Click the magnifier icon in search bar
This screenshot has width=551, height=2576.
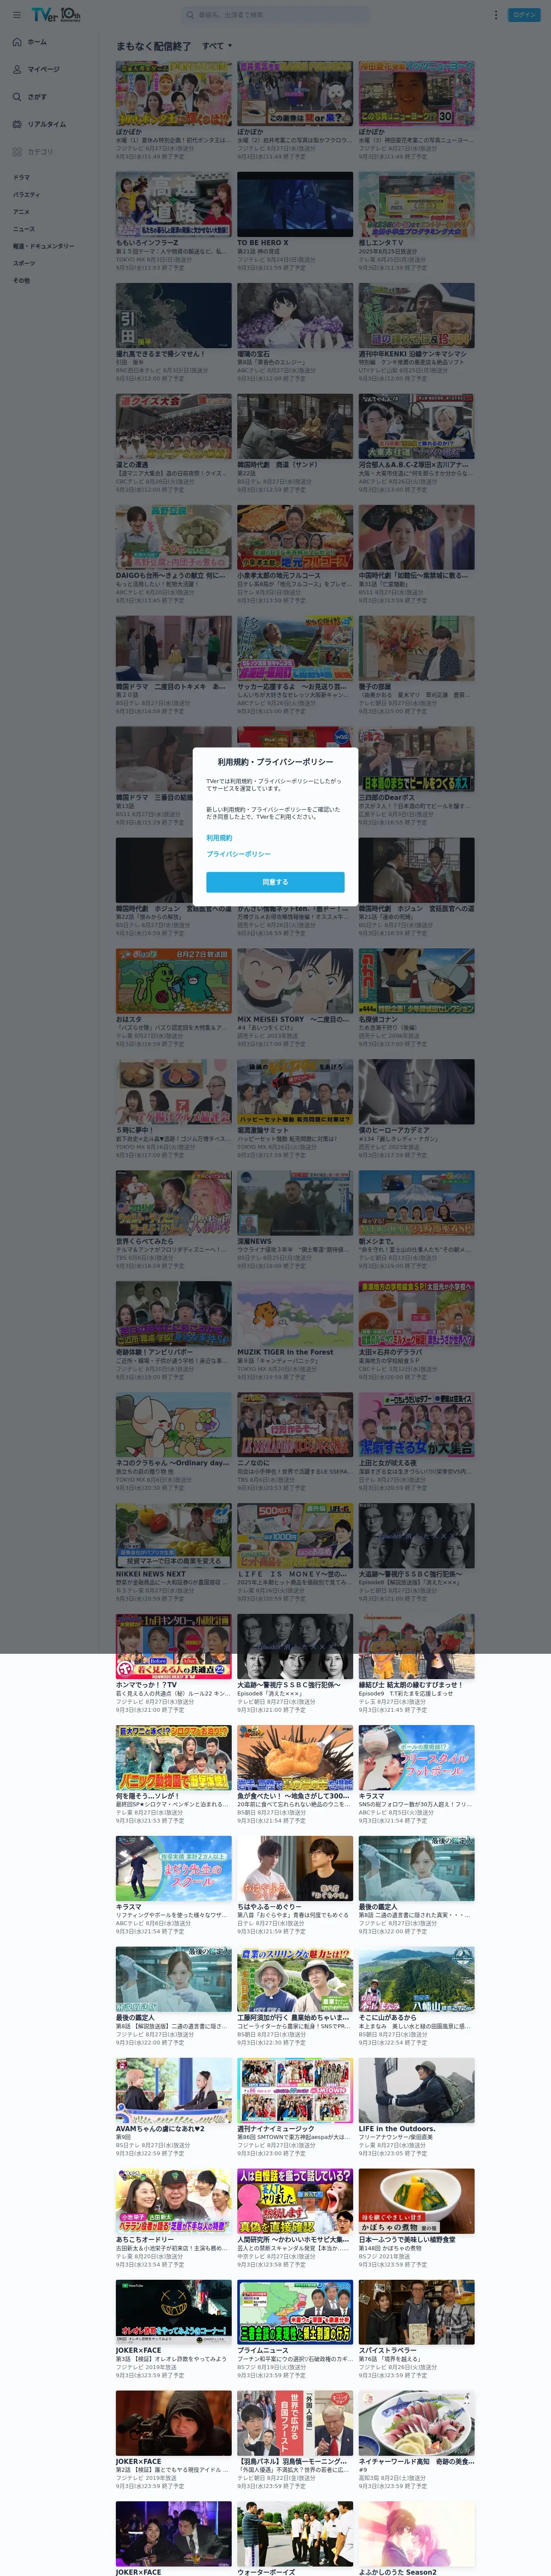[x=190, y=15]
